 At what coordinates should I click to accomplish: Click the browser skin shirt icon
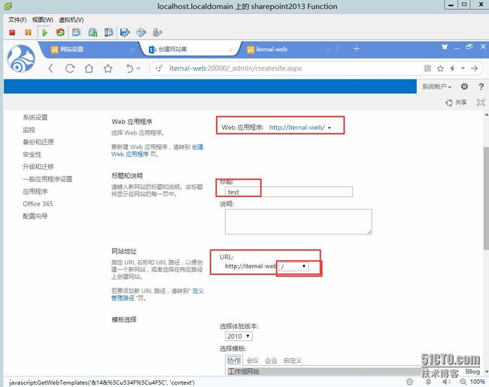[445, 47]
